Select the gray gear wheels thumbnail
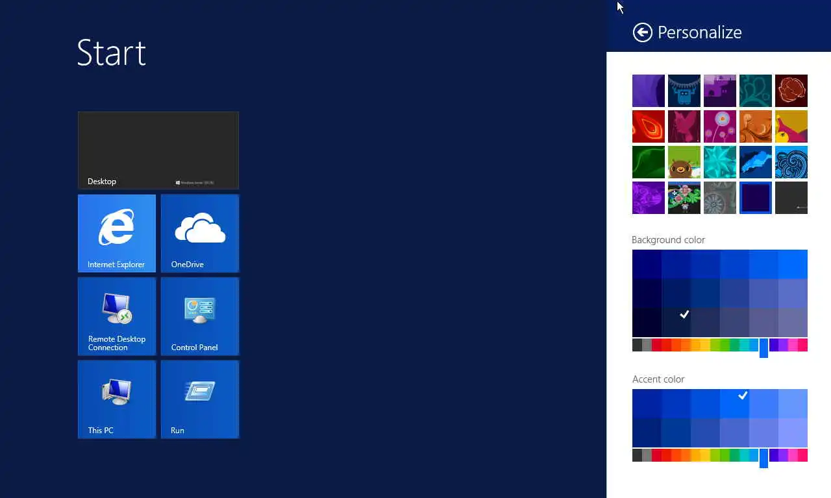This screenshot has height=498, width=831. 720,198
